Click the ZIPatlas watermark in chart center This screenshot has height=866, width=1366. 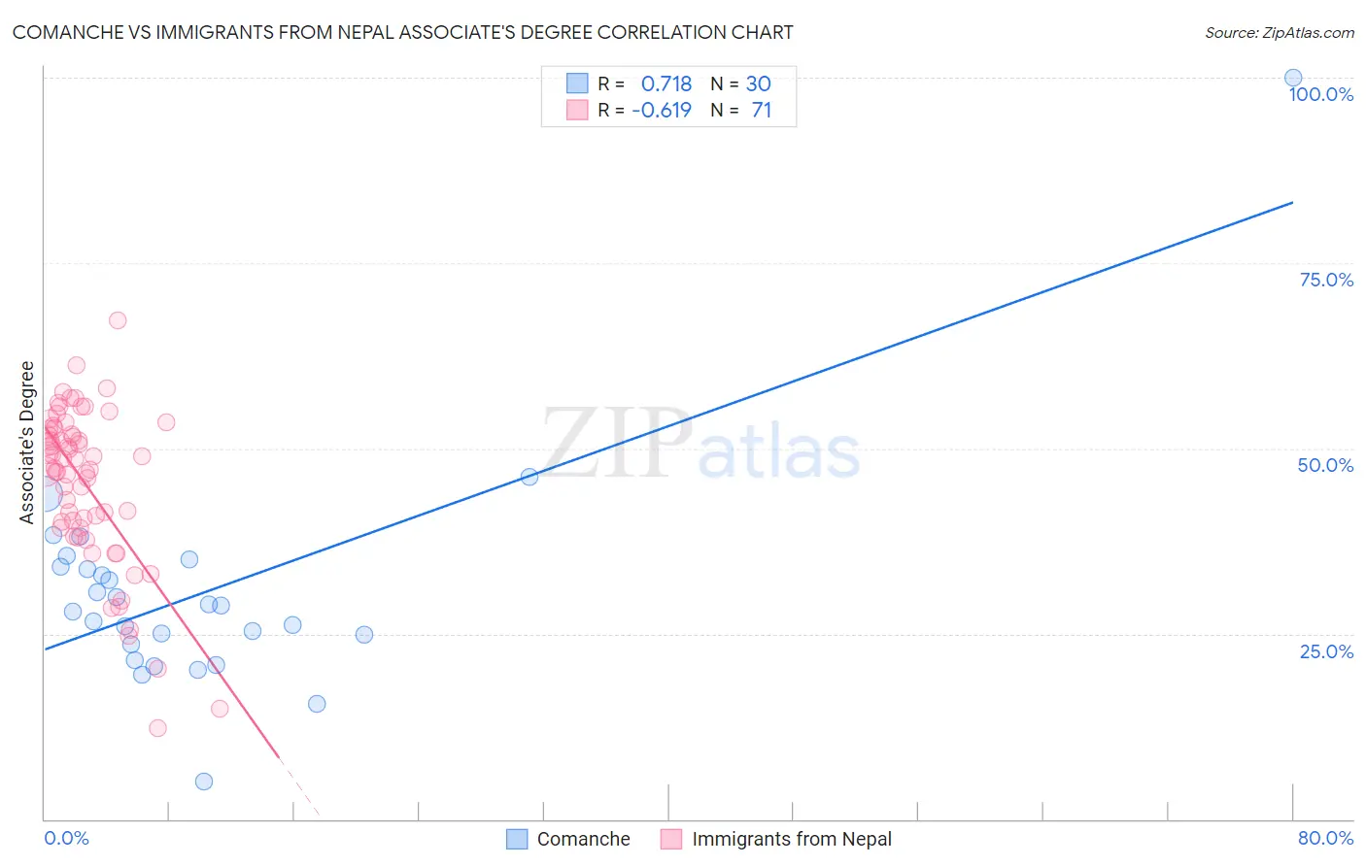tap(700, 445)
